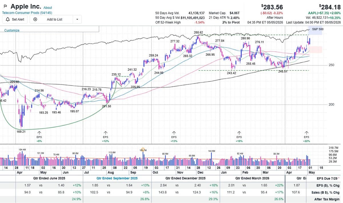
Task: Click the EPS +22% arrow marker
Action: pyautogui.click(x=306, y=133)
